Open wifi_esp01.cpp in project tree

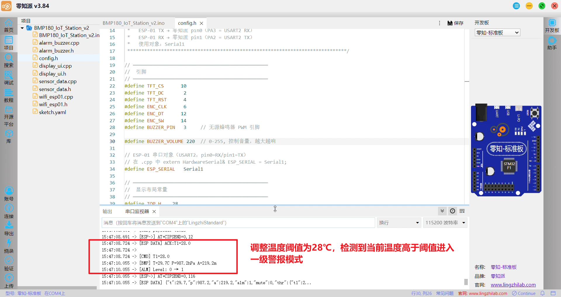pos(56,97)
